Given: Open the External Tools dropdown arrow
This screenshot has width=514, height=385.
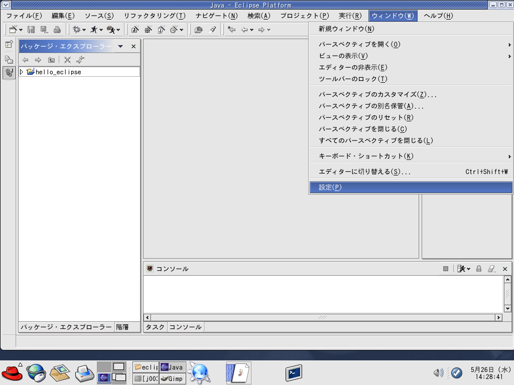Looking at the screenshot, I should click(118, 30).
